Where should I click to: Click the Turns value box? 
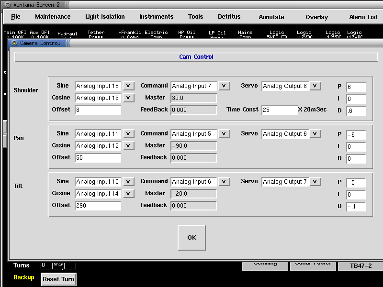(46, 265)
